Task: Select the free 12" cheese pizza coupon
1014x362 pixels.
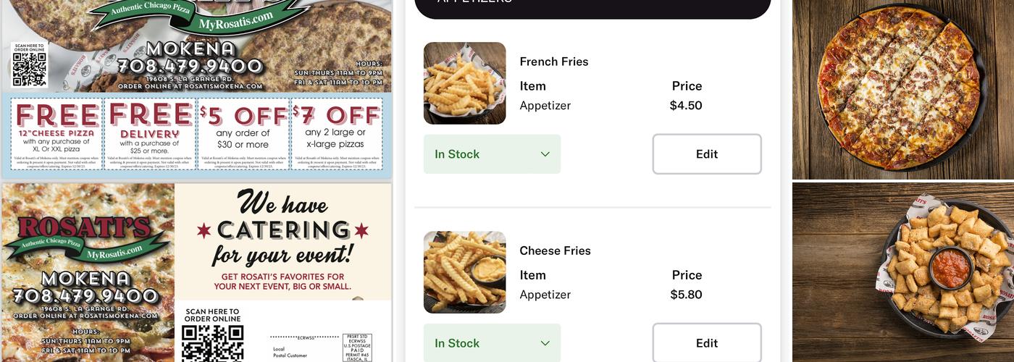Action: pyautogui.click(x=57, y=135)
